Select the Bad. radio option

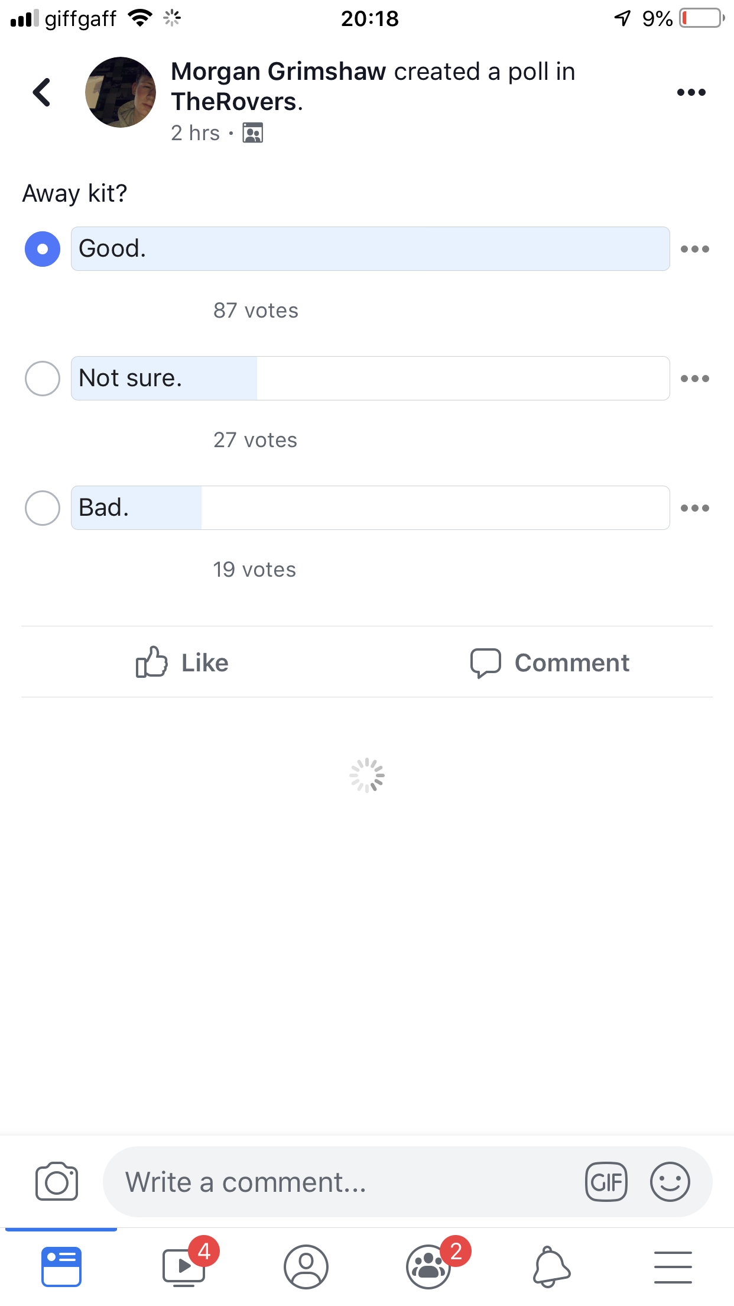[x=43, y=508]
